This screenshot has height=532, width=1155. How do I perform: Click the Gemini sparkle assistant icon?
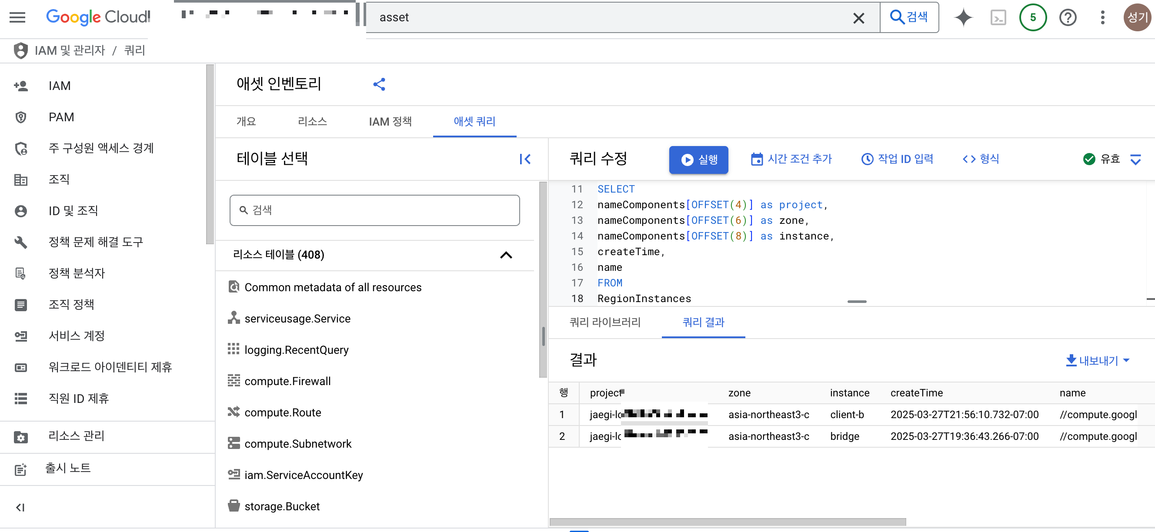(963, 17)
